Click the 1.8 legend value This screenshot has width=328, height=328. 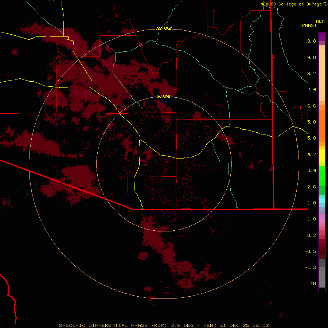[x=312, y=203]
